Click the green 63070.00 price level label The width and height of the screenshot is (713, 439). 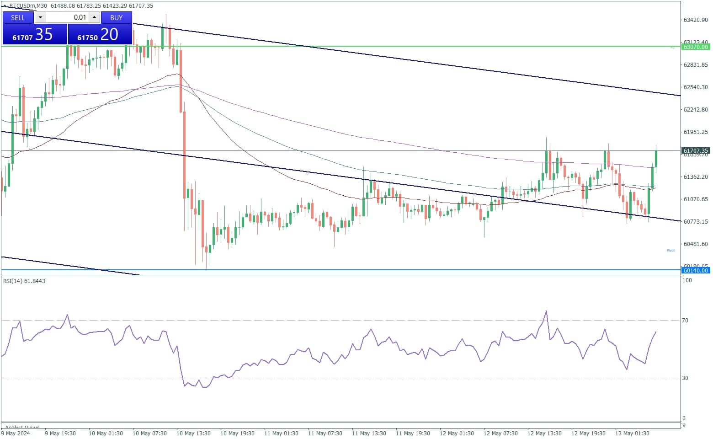pyautogui.click(x=696, y=47)
